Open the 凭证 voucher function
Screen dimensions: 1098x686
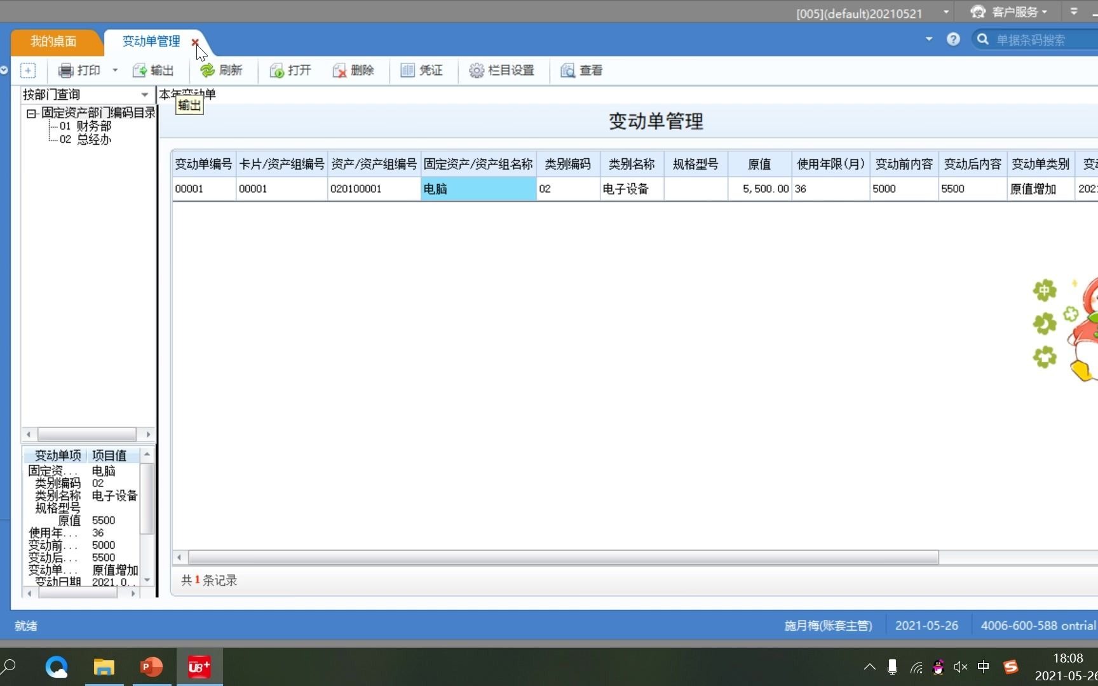[x=407, y=71]
